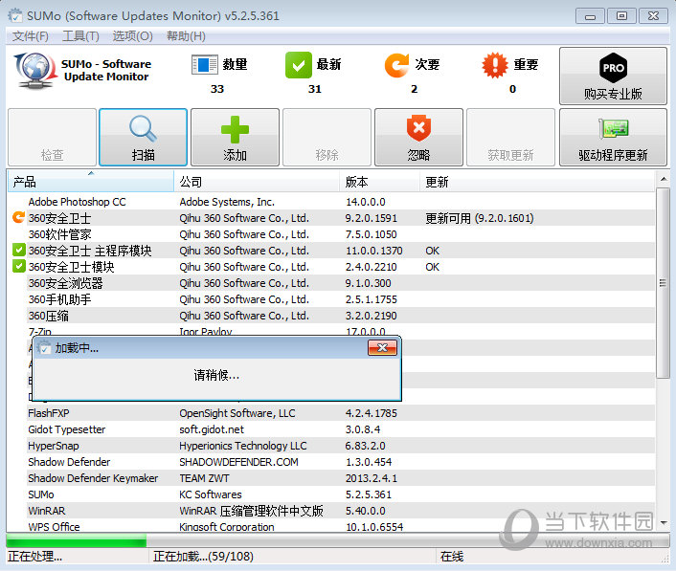Click the disabled 获取更新 button
Viewport: 676px width, 571px height.
click(511, 137)
